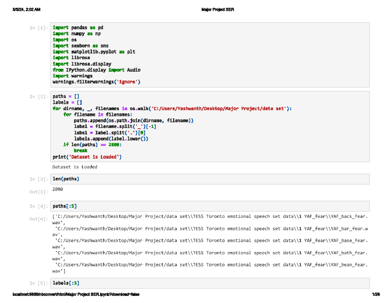Click the 'import librosa' line

tap(71, 58)
